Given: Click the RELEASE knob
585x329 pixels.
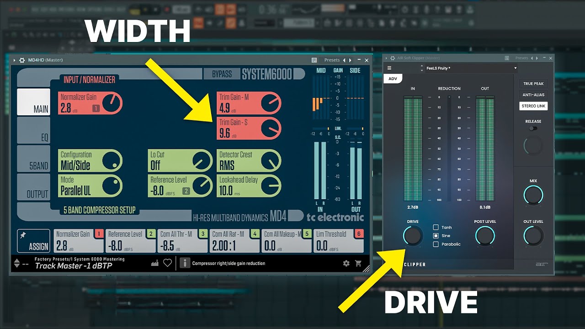Looking at the screenshot, I should pos(533,146).
